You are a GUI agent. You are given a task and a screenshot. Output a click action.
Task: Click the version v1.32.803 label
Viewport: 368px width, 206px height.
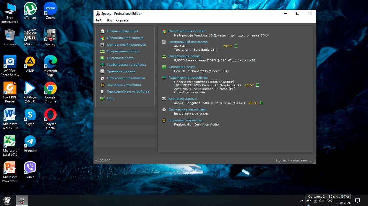103,160
